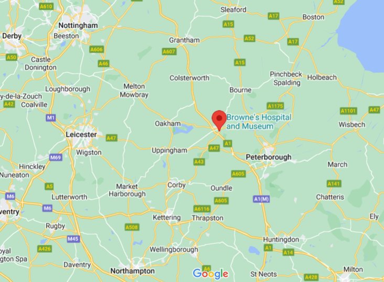The image size is (384, 282).
Task: Select the Northampton city label
Action: 133,271
